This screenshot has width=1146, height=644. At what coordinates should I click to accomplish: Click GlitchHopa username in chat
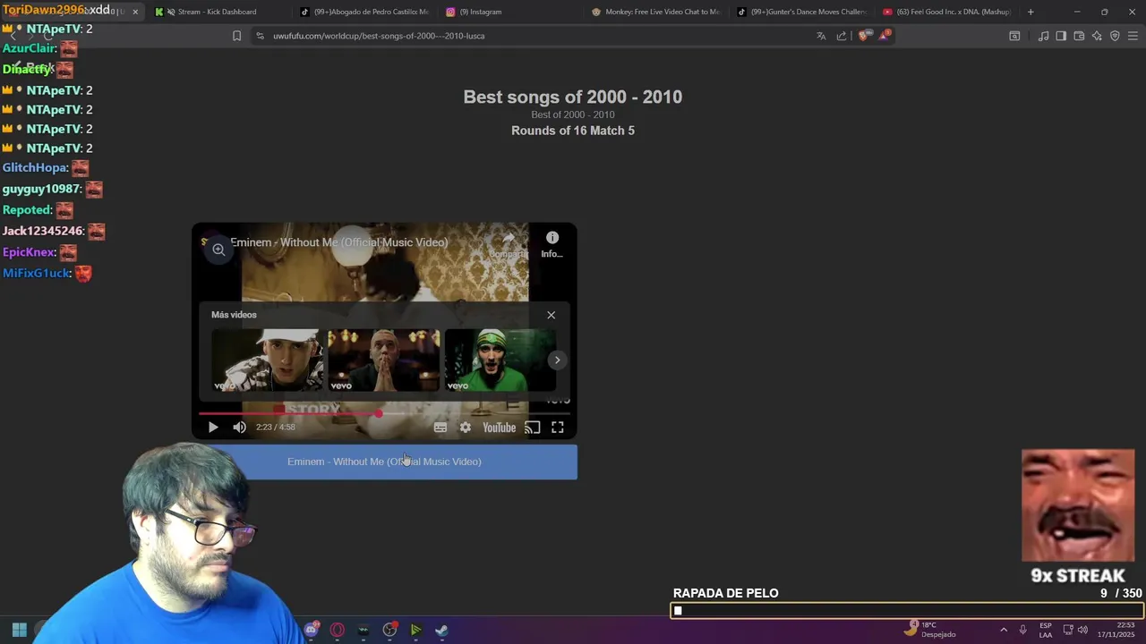(x=35, y=168)
